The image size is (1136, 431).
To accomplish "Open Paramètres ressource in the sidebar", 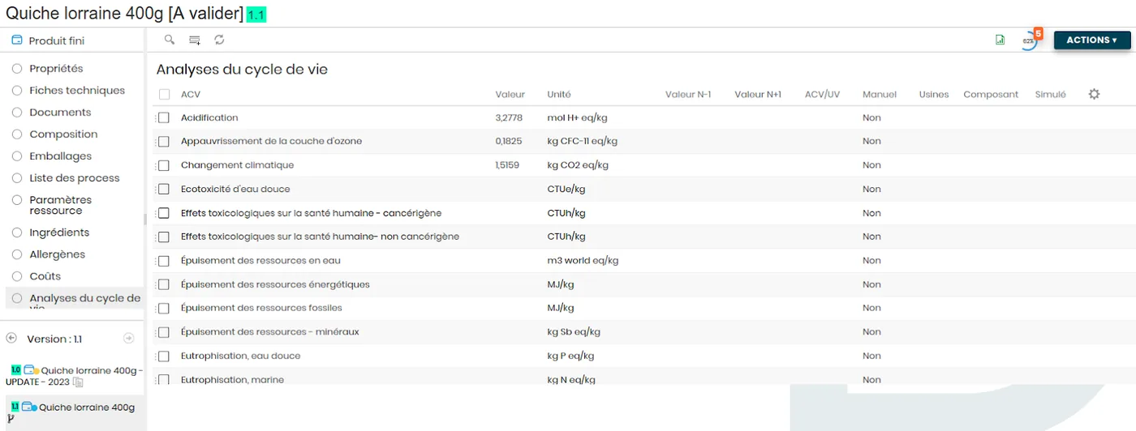I will 61,205.
